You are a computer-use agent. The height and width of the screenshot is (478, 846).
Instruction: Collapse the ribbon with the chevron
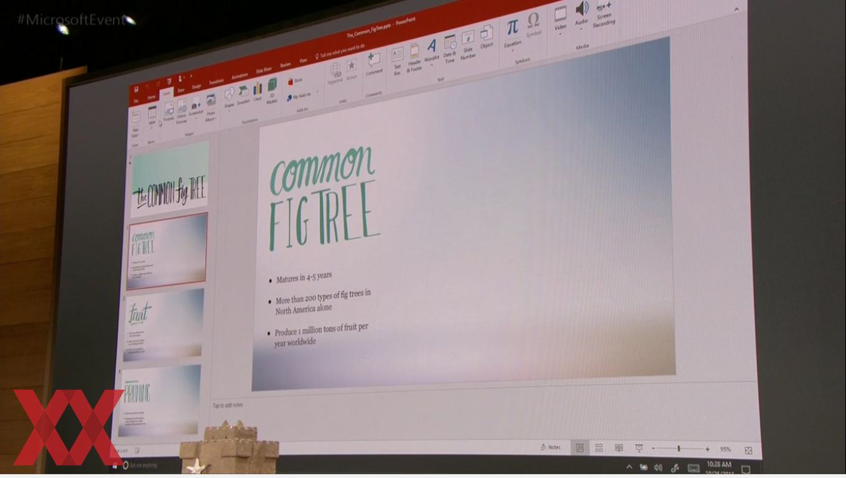click(x=737, y=9)
